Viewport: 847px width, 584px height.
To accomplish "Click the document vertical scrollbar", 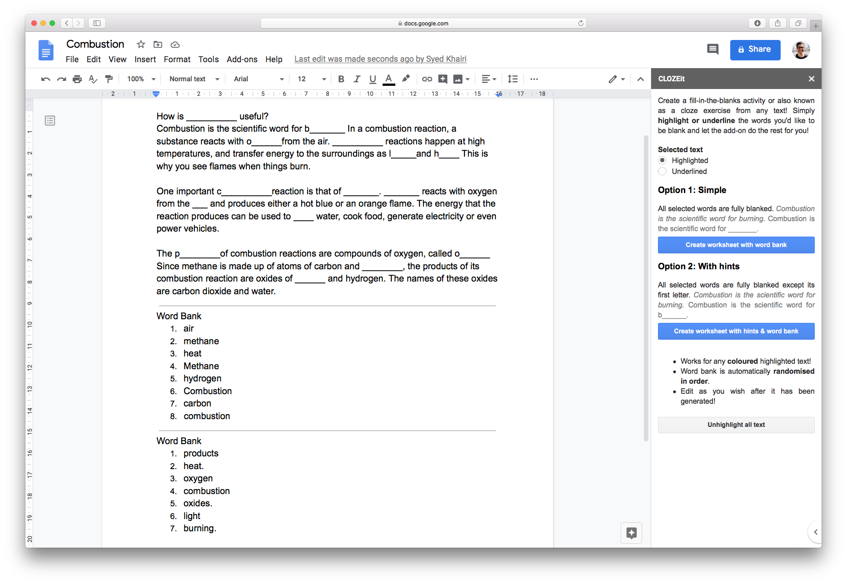I will (x=646, y=288).
